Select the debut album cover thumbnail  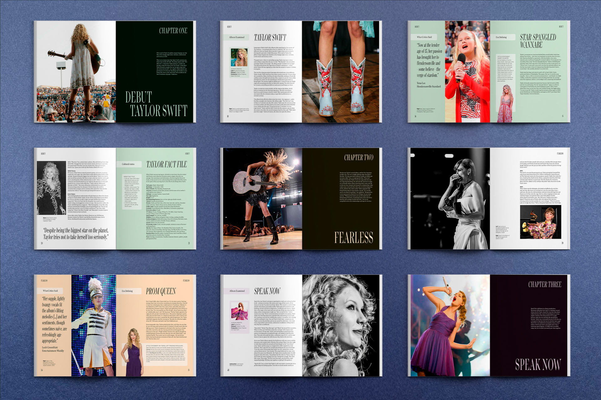[239, 57]
